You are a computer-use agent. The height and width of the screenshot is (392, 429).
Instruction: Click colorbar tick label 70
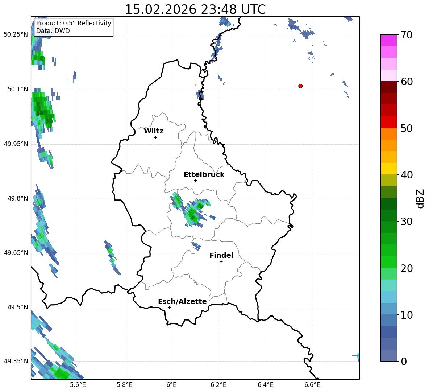coord(407,35)
